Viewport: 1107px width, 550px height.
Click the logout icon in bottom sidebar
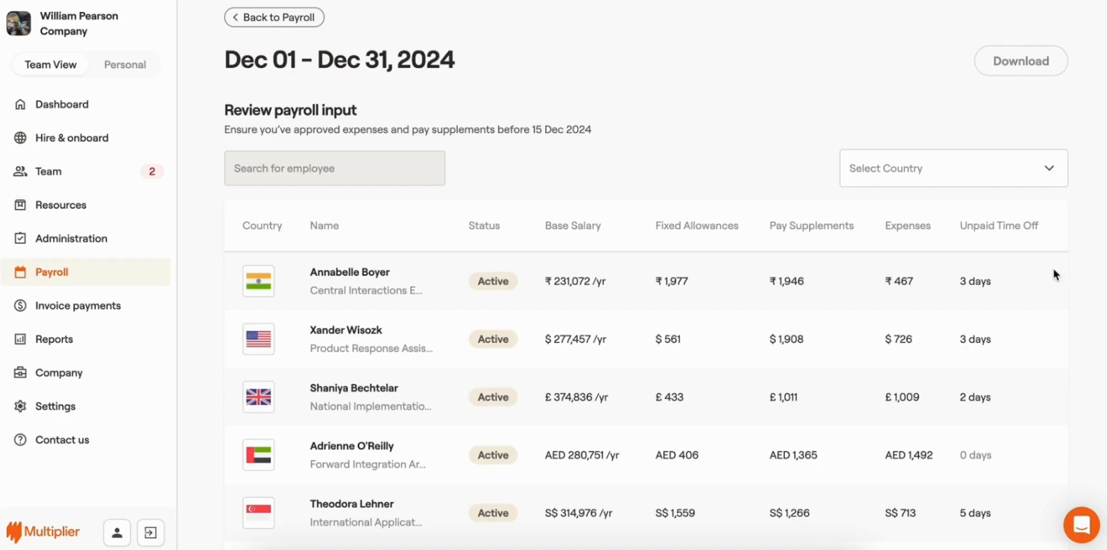150,533
